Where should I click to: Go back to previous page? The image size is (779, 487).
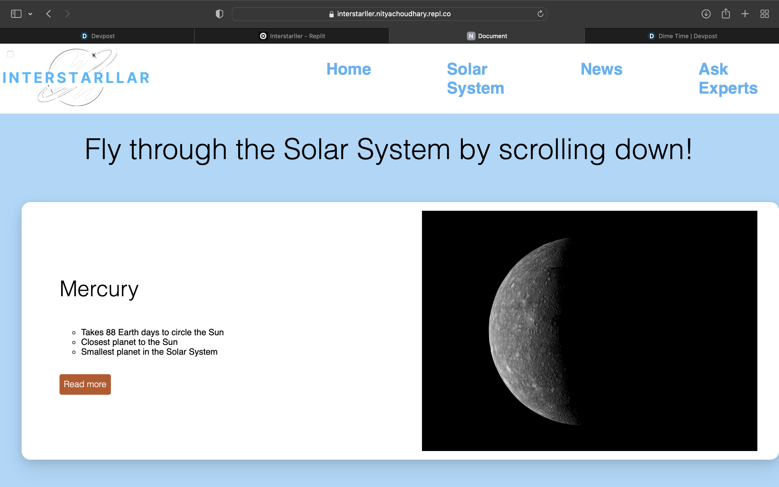49,14
